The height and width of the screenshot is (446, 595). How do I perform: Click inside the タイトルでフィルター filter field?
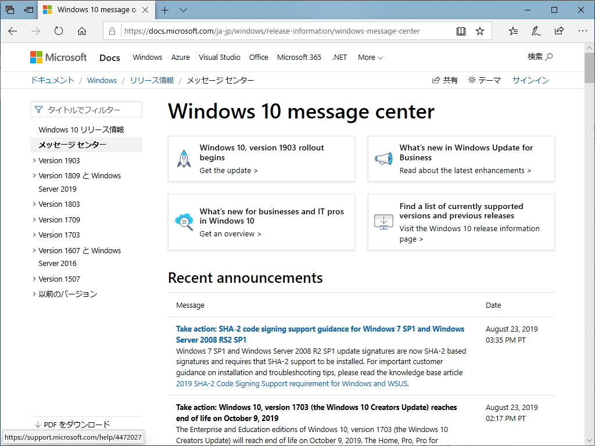pyautogui.click(x=86, y=109)
